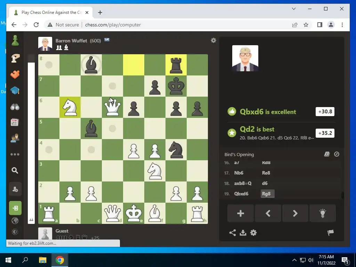This screenshot has height=267, width=356.
Task: Bookmark this page with star icon
Action: 306,25
